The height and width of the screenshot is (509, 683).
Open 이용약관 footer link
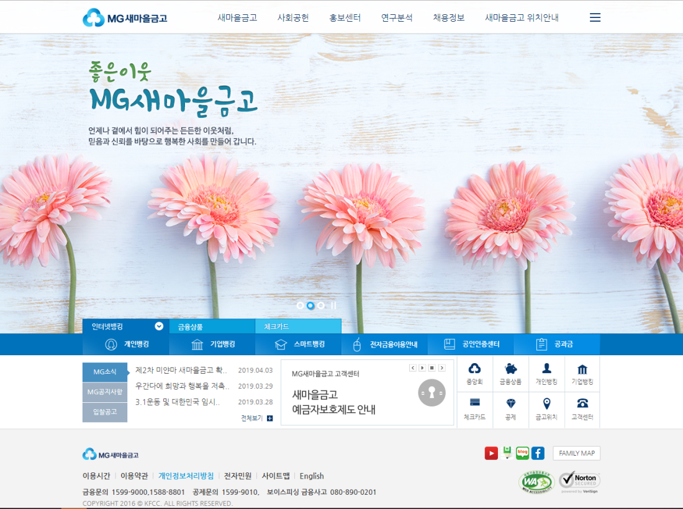[134, 476]
